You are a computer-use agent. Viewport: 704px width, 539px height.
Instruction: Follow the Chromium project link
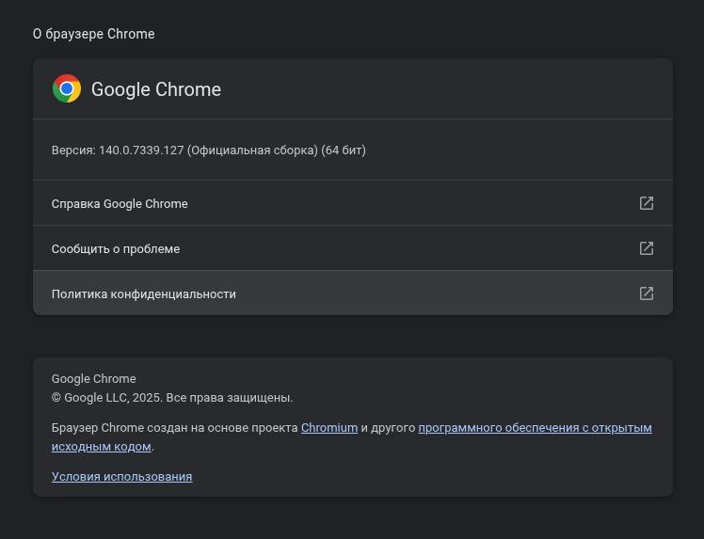329,428
